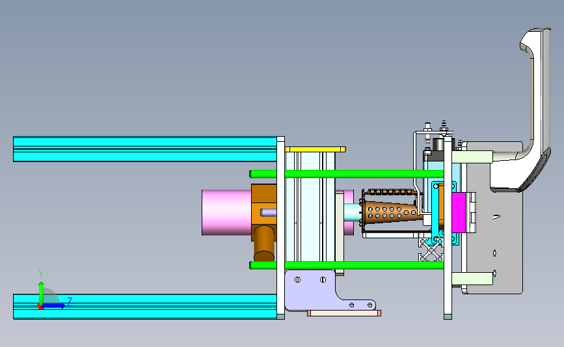The height and width of the screenshot is (347, 564).
Task: Select the upper pale green standoff
Action: coord(472,157)
